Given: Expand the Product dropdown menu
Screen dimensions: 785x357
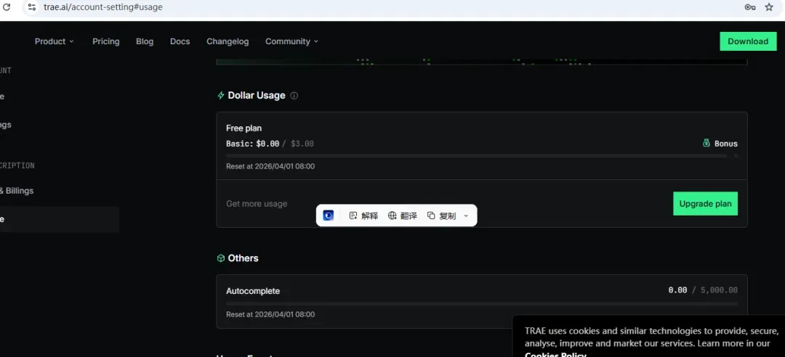Looking at the screenshot, I should pyautogui.click(x=54, y=41).
